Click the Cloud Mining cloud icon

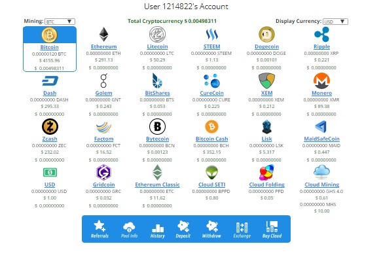(321, 171)
